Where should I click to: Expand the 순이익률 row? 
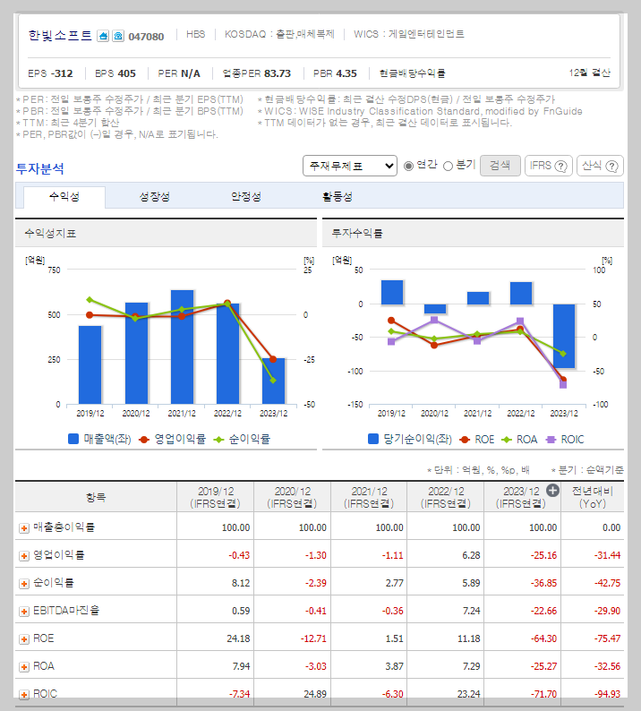tap(24, 584)
